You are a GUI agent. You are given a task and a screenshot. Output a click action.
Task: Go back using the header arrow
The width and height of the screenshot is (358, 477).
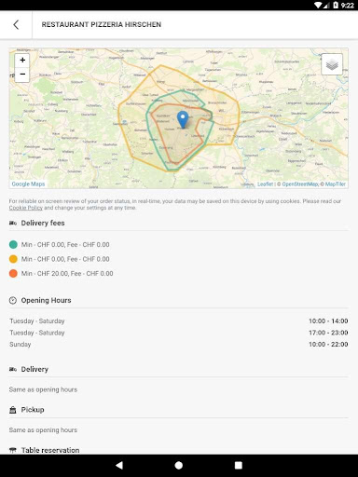coord(16,25)
